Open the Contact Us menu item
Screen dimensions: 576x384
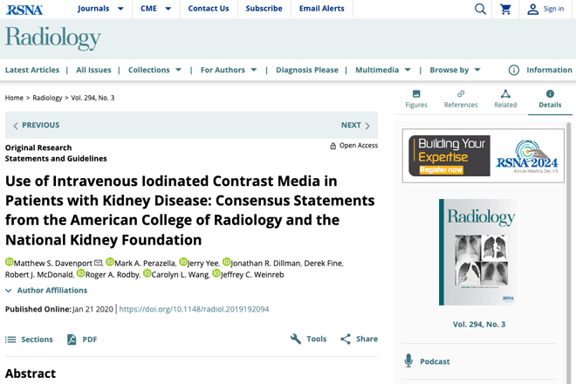(x=209, y=9)
